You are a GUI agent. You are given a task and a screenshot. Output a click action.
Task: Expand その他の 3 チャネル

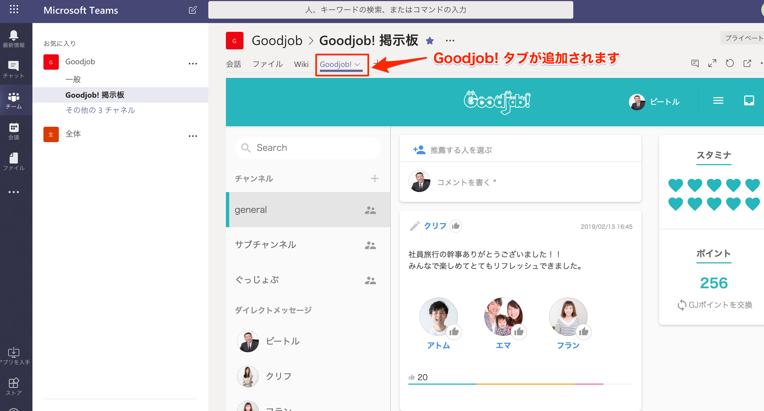(x=100, y=110)
